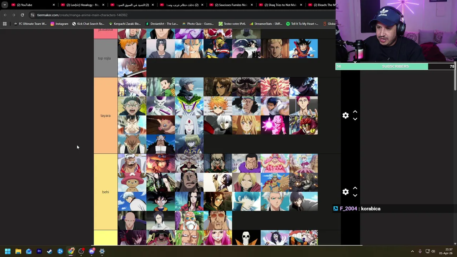The width and height of the screenshot is (457, 257).
Task: Move the behi tier down with arrow
Action: tap(355, 196)
